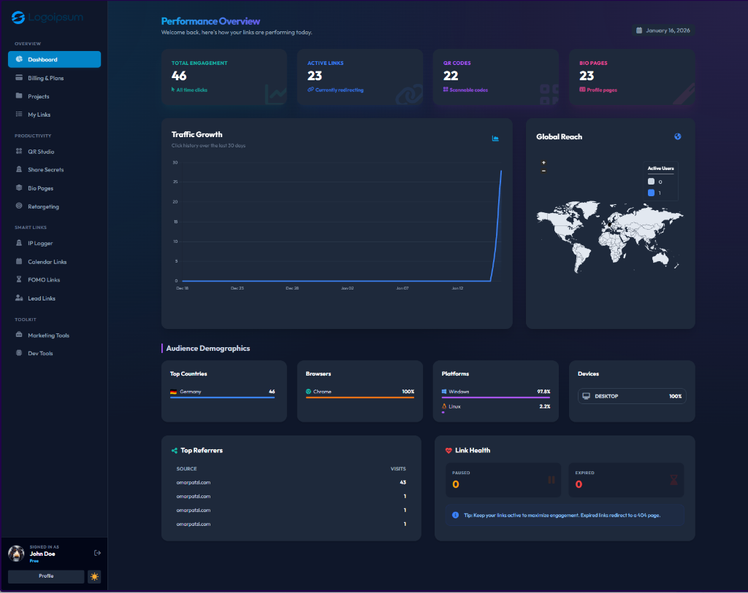
Task: Click the globe icon on Global Reach
Action: click(x=678, y=136)
